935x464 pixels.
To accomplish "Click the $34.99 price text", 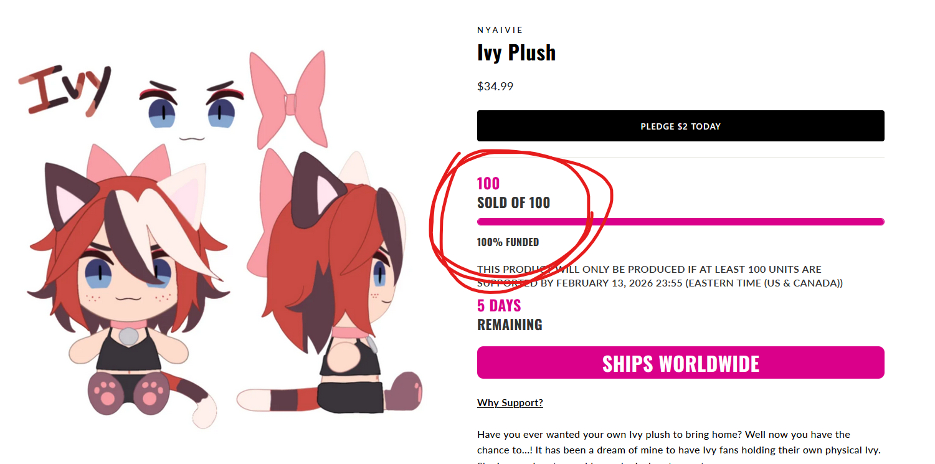I will (x=495, y=87).
